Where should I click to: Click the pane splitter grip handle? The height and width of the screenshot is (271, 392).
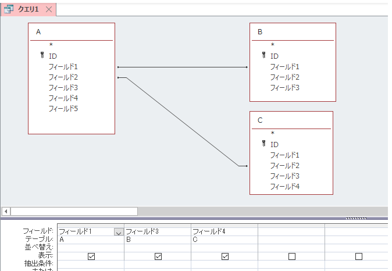coord(356,218)
